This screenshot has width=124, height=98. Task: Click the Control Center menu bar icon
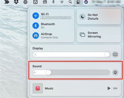[78, 2]
